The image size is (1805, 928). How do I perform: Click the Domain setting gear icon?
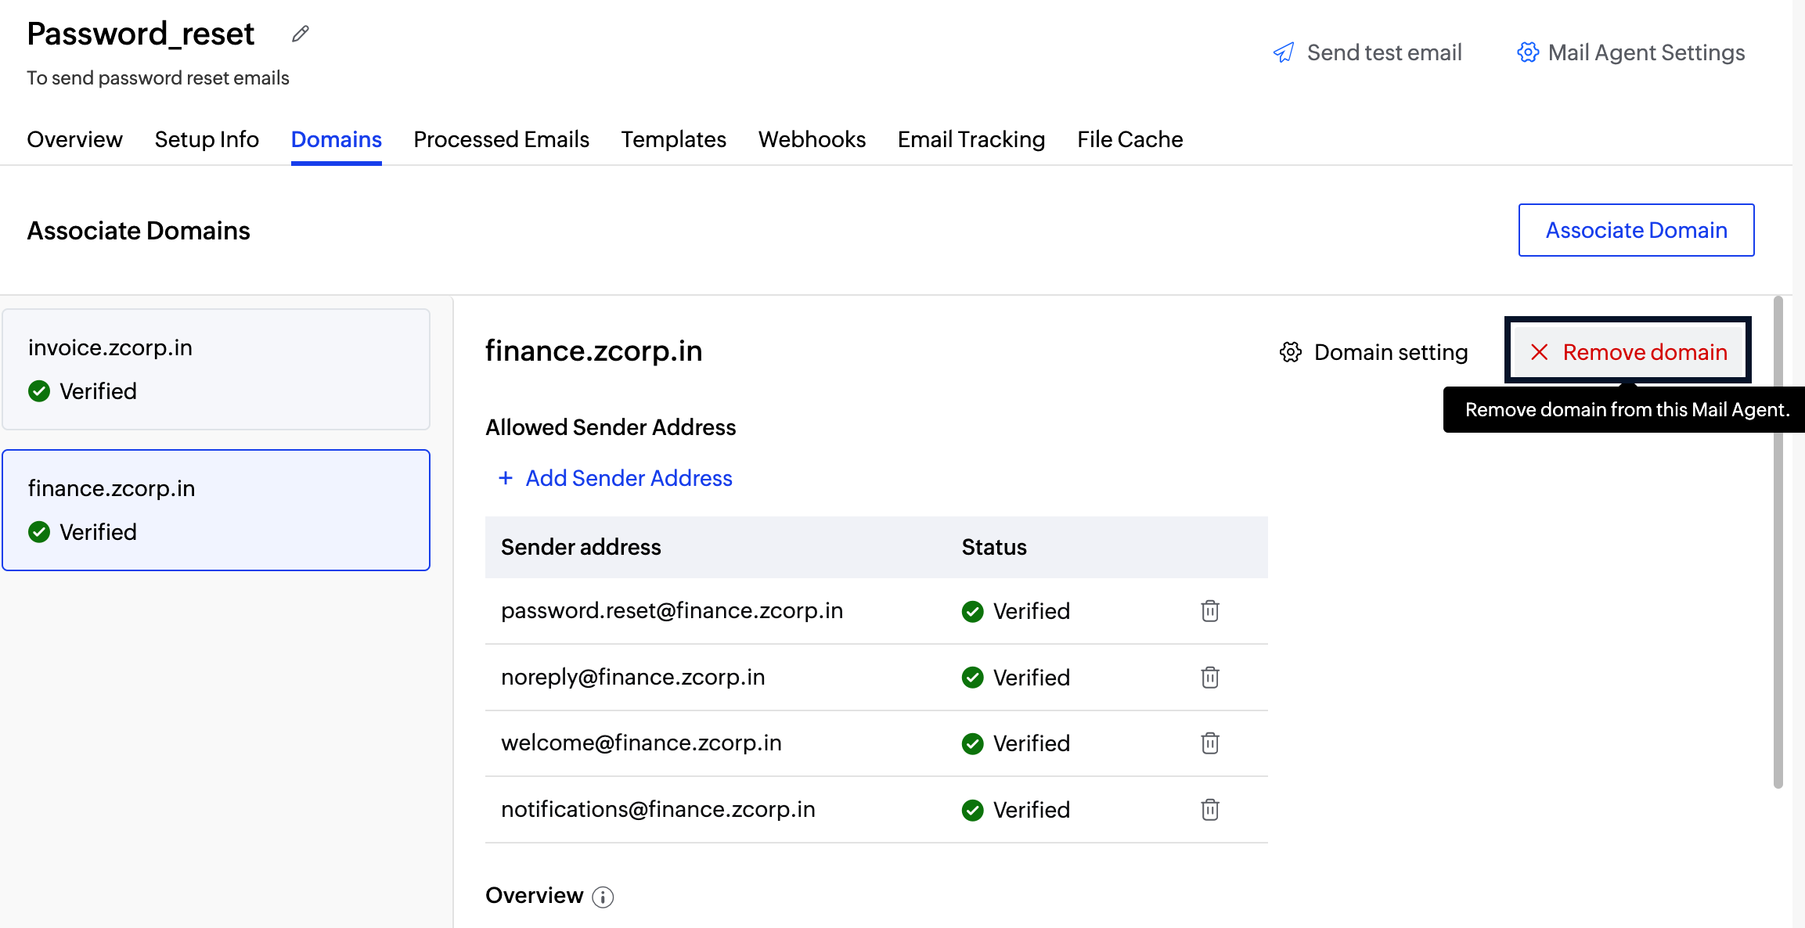click(x=1291, y=352)
